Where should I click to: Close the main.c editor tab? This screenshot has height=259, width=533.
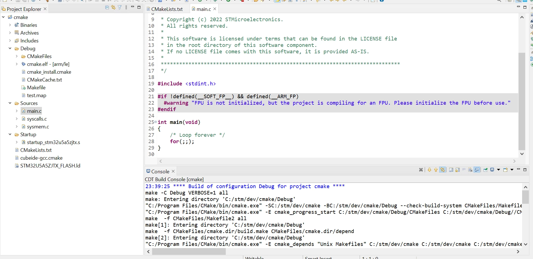pyautogui.click(x=215, y=9)
